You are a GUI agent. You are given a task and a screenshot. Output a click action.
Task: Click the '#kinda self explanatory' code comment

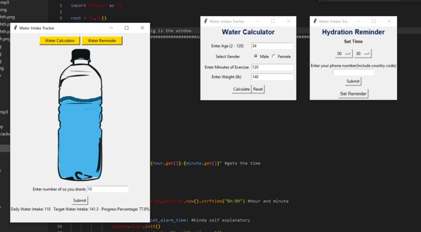point(220,220)
